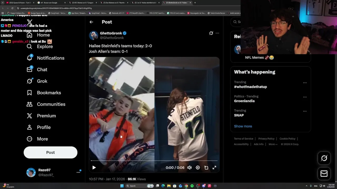Show hidden system tray icons chevron
The width and height of the screenshot is (337, 189).
[x=306, y=186]
